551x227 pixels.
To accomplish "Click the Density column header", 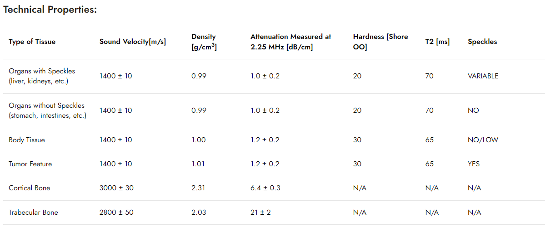I will pyautogui.click(x=204, y=42).
